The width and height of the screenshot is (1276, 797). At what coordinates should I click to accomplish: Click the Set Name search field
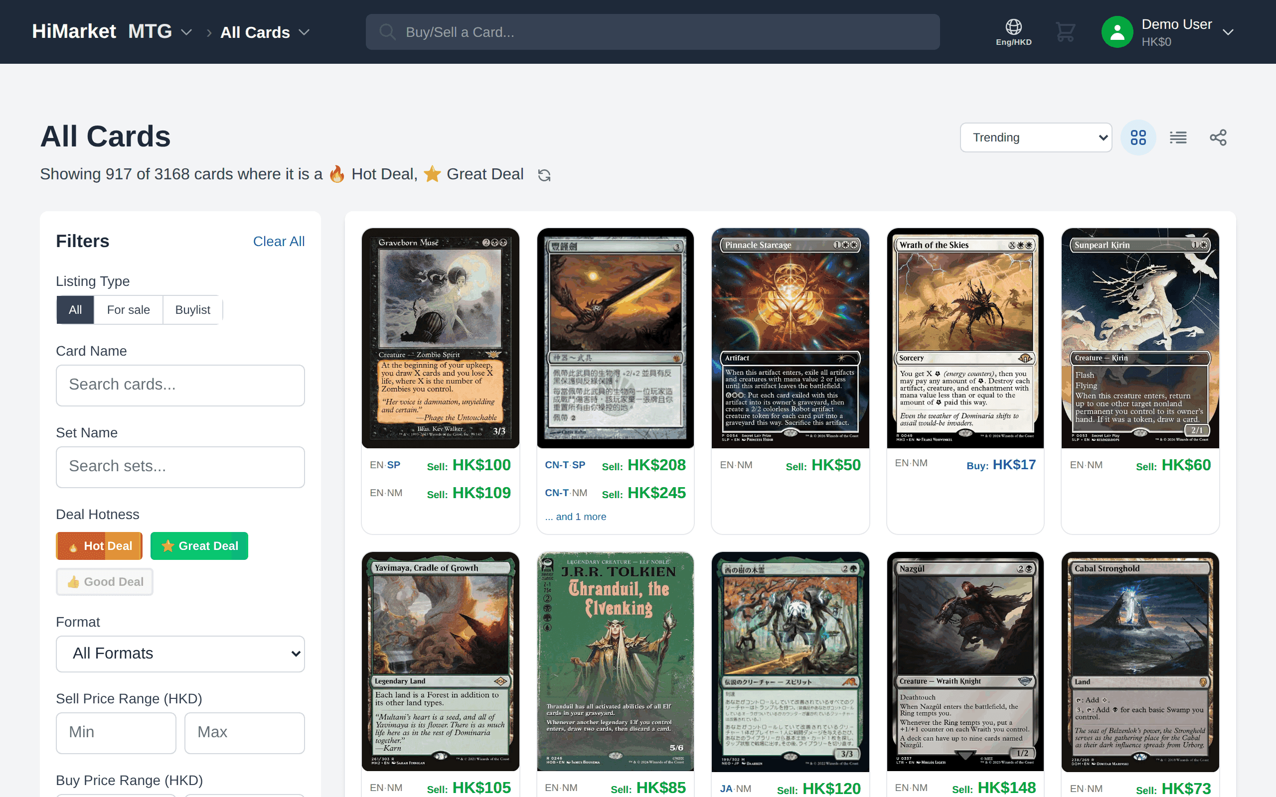180,467
